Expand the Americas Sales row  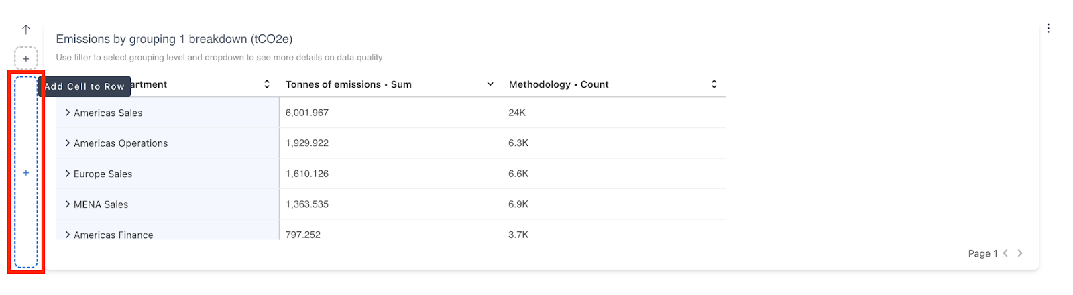point(68,113)
